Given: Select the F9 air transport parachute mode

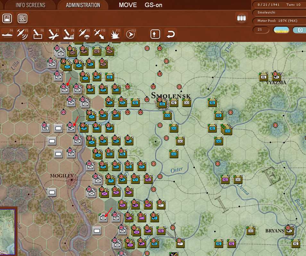Looking at the screenshot, I should [84, 34].
